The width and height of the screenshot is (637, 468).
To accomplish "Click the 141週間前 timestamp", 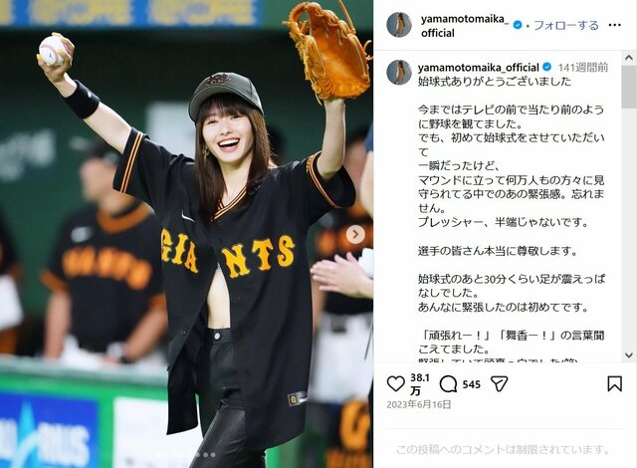I will 583,68.
